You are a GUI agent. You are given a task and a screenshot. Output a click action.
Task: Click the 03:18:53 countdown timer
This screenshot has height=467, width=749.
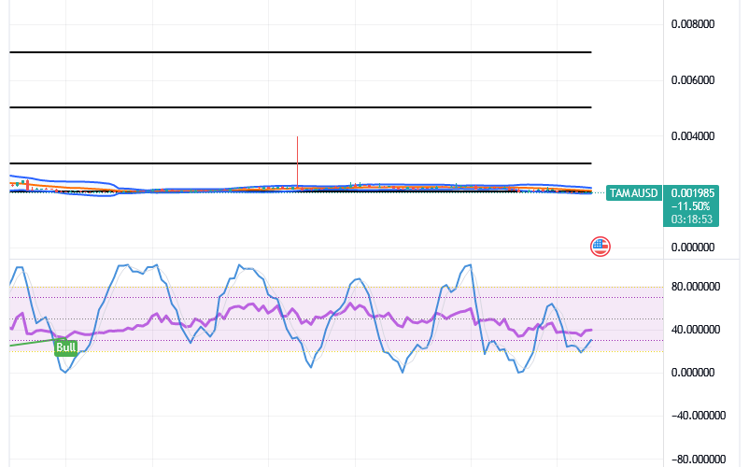tap(691, 219)
